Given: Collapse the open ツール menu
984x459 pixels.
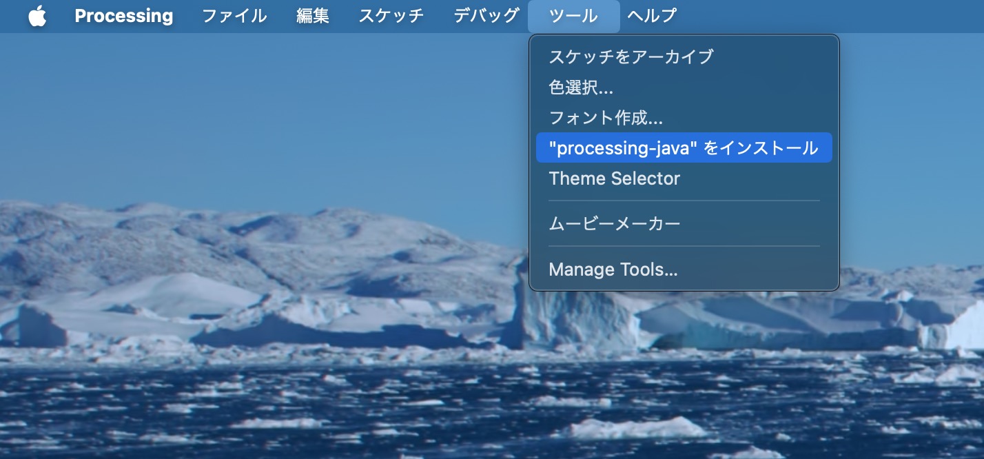Looking at the screenshot, I should tap(573, 16).
